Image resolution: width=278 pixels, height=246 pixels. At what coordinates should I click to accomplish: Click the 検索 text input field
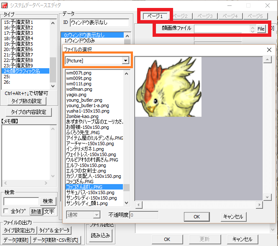[x=21, y=201]
